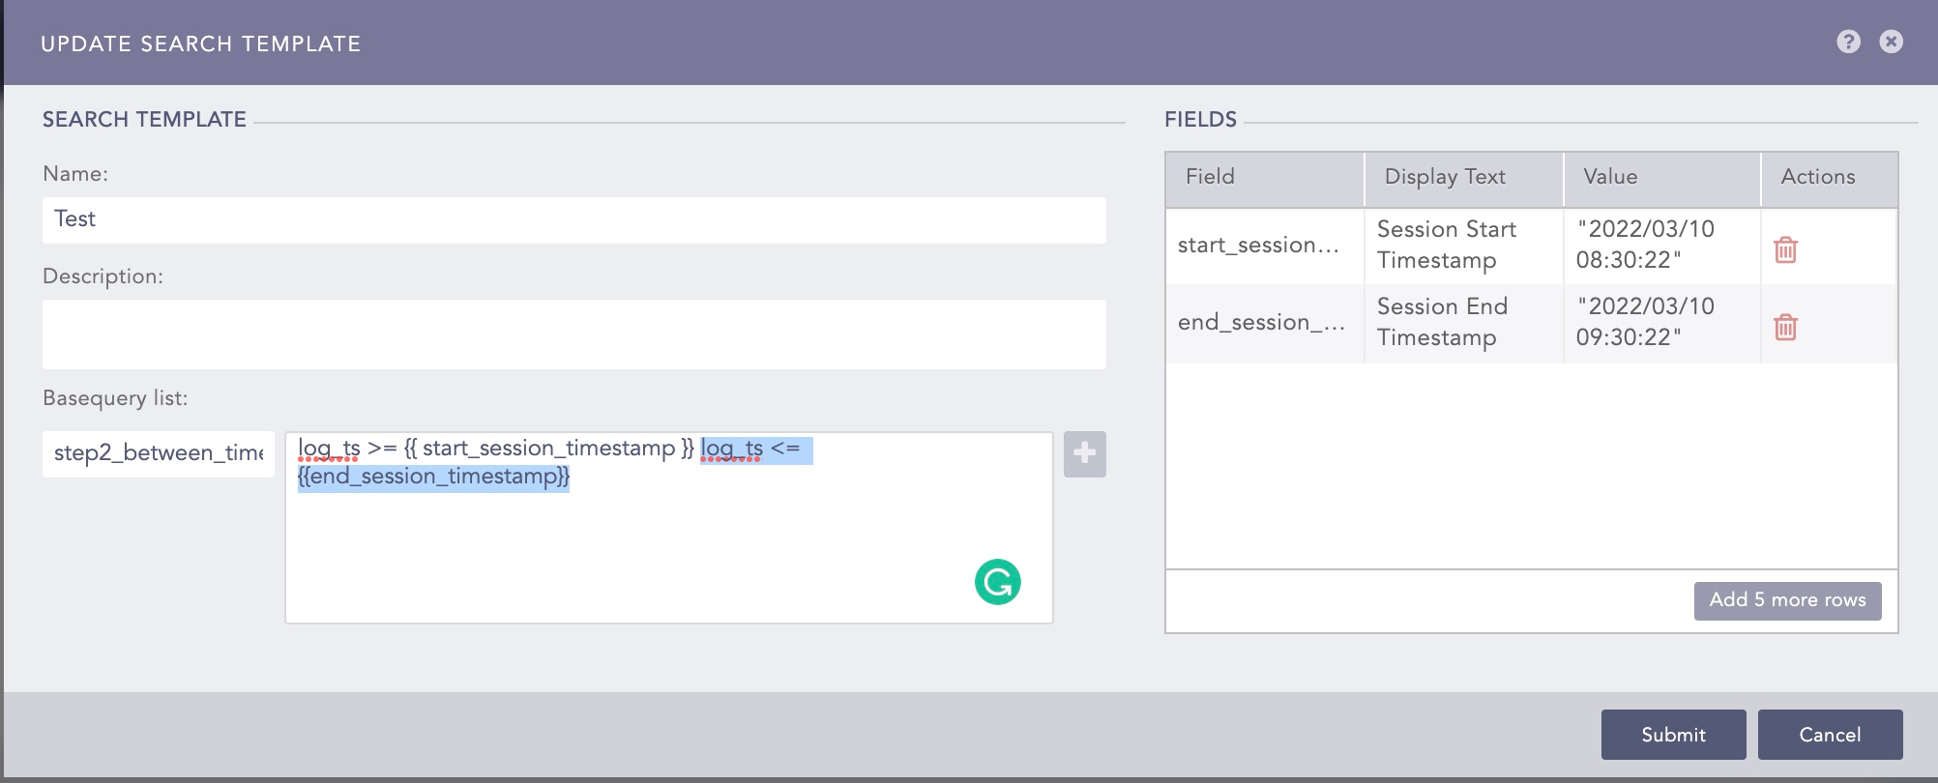Click inside the log_ts query text area

coord(667,551)
